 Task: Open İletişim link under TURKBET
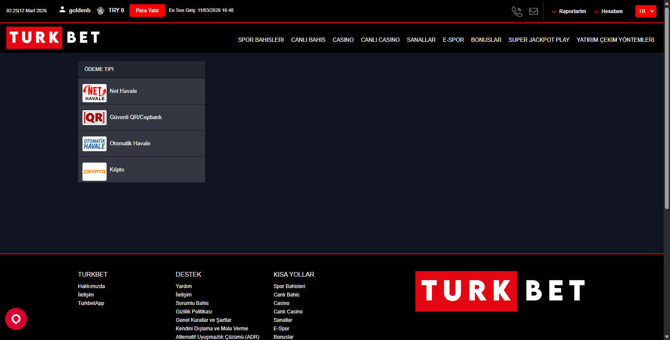click(86, 295)
